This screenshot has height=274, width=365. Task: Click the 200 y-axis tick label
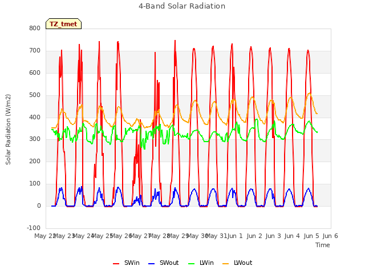[x=35, y=161]
